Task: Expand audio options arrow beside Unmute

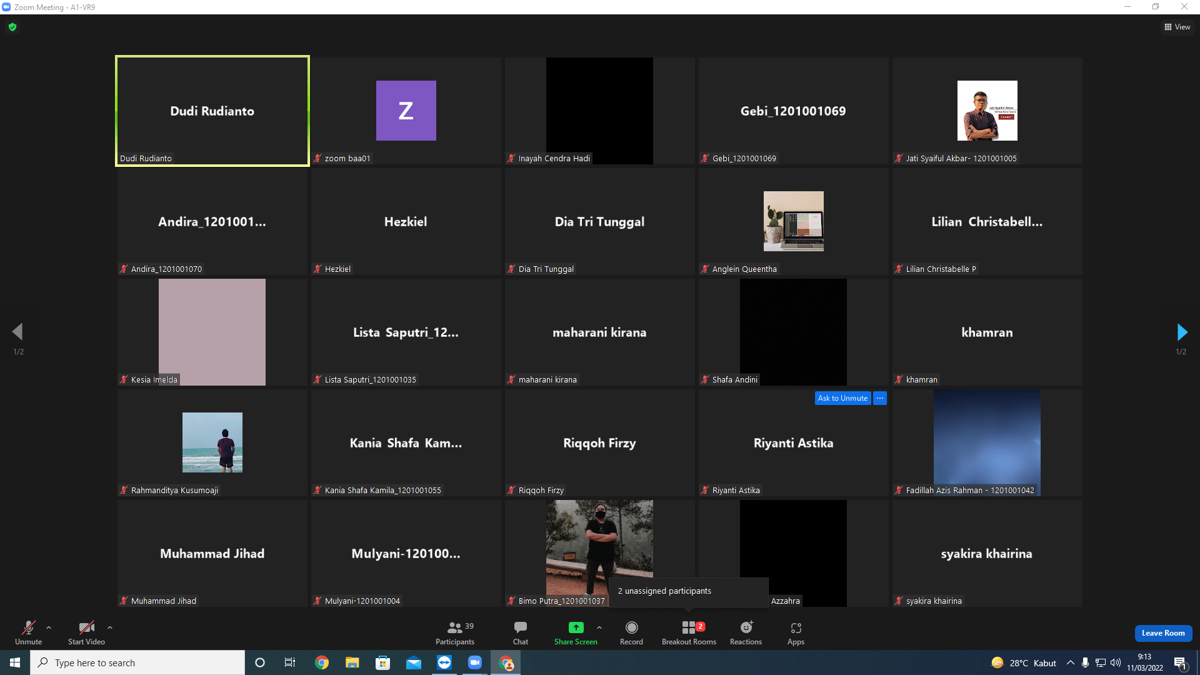Action: click(49, 627)
